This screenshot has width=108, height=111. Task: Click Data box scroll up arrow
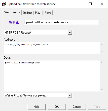102,63
